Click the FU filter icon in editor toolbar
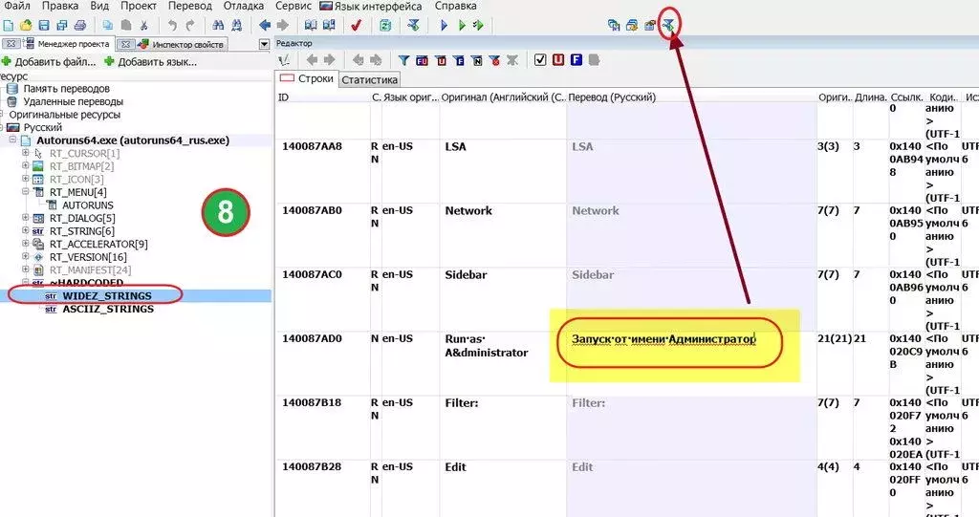The image size is (979, 517). click(x=422, y=60)
